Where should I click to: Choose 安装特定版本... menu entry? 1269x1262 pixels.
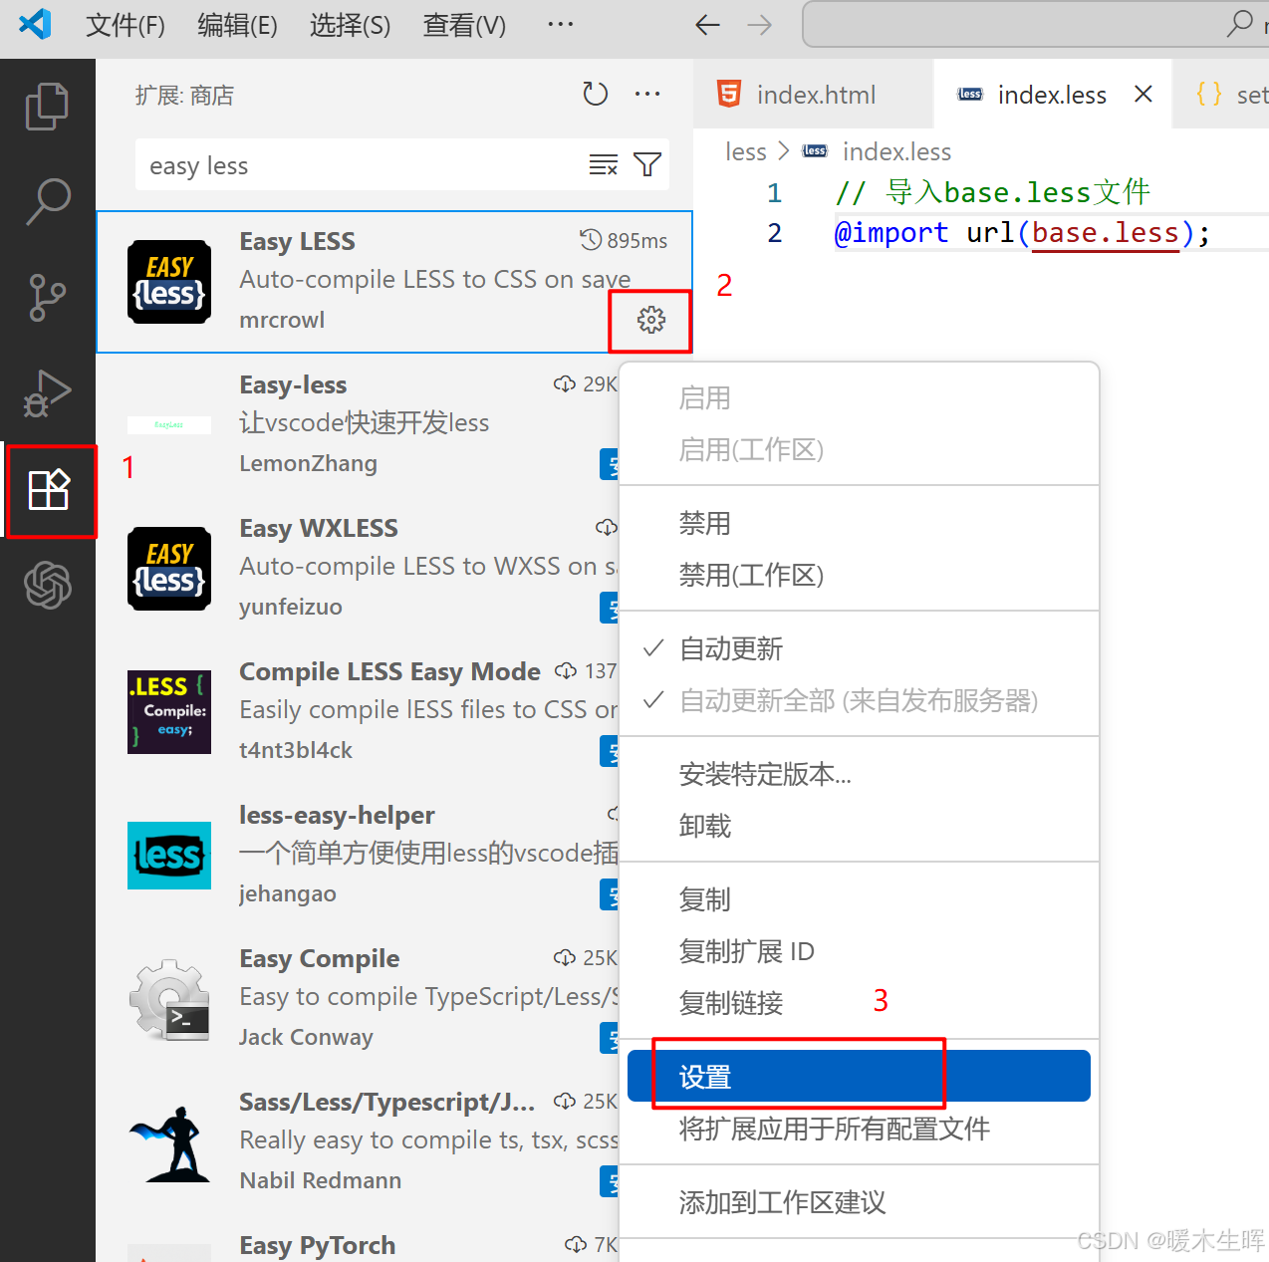[x=859, y=775]
